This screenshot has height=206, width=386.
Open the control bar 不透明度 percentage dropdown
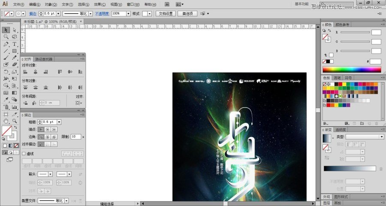[x=128, y=14]
